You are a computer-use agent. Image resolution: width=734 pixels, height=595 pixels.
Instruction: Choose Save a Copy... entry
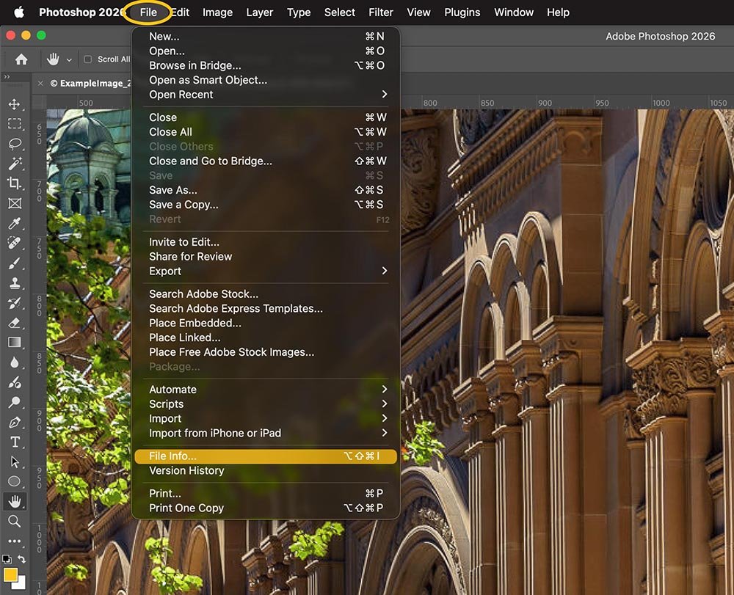(266, 205)
